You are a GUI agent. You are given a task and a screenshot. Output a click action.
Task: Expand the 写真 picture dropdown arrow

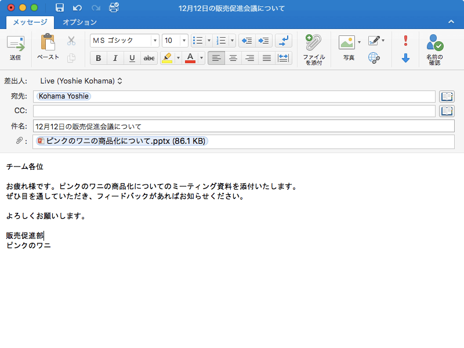(x=359, y=42)
